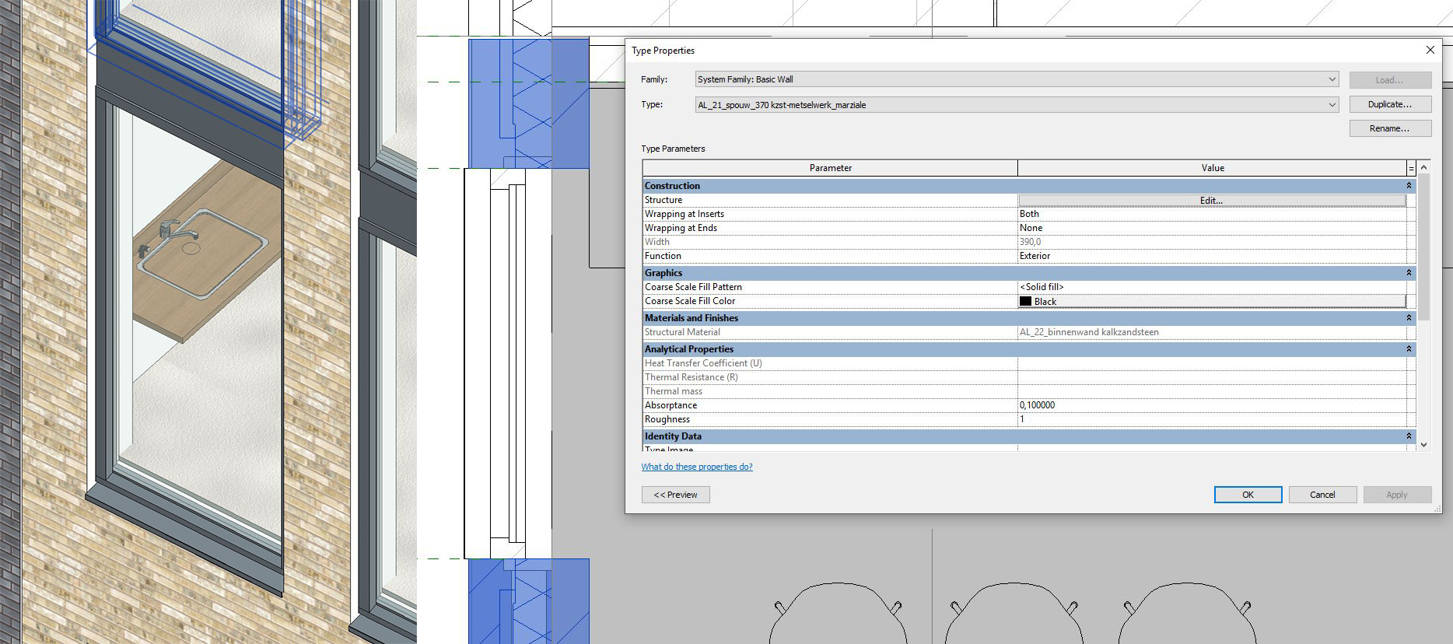This screenshot has width=1453, height=644.
Task: Collapse the Identity Data group
Action: coord(1408,436)
